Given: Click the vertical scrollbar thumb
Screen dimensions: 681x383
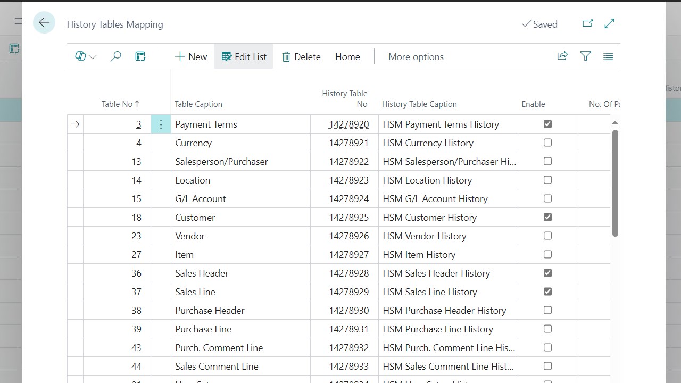Looking at the screenshot, I should coord(615,182).
